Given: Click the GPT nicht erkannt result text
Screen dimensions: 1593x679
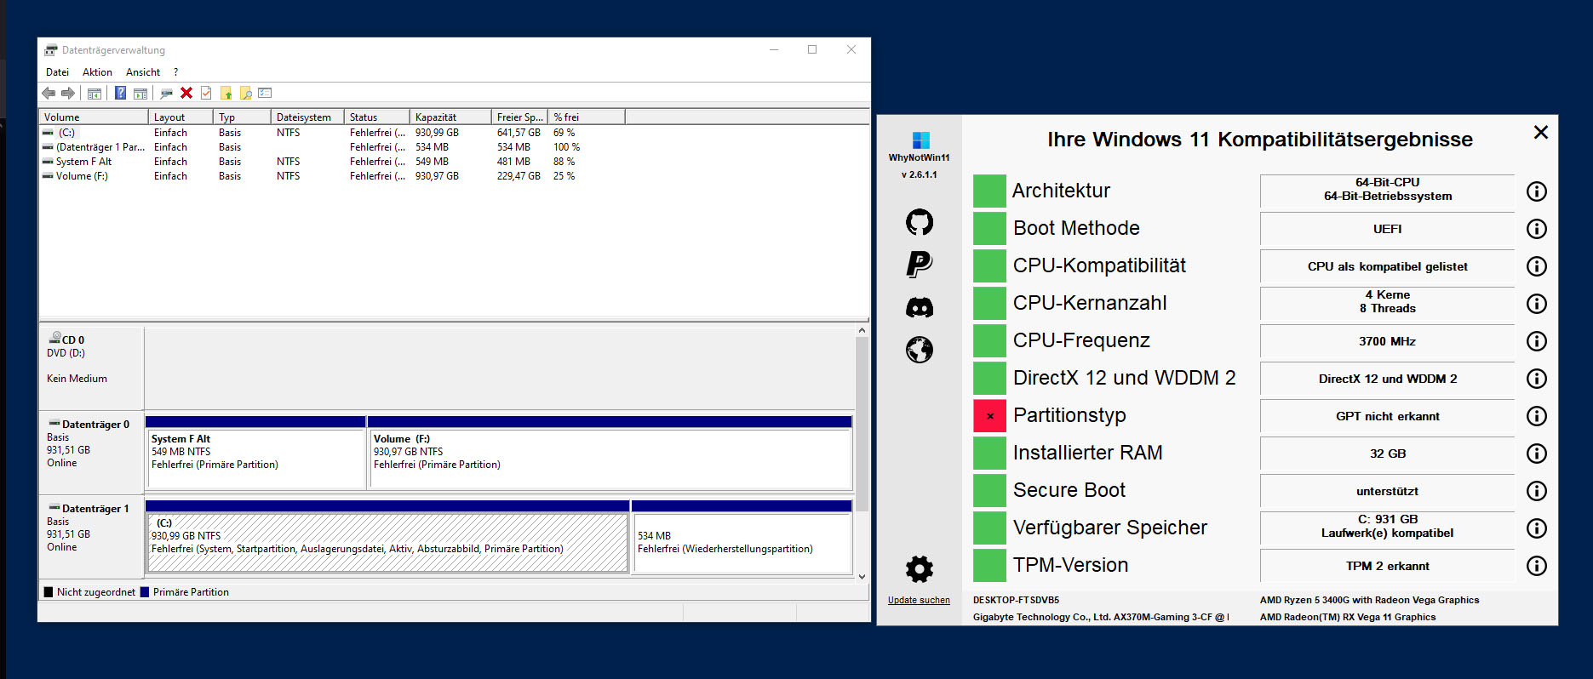Looking at the screenshot, I should (1387, 416).
